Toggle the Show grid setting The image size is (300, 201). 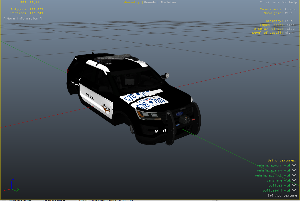(289, 13)
